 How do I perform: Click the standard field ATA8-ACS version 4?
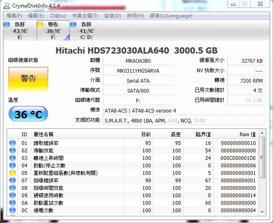(x=184, y=110)
